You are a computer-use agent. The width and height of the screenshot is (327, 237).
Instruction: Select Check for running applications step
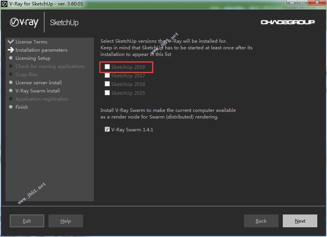(x=50, y=66)
